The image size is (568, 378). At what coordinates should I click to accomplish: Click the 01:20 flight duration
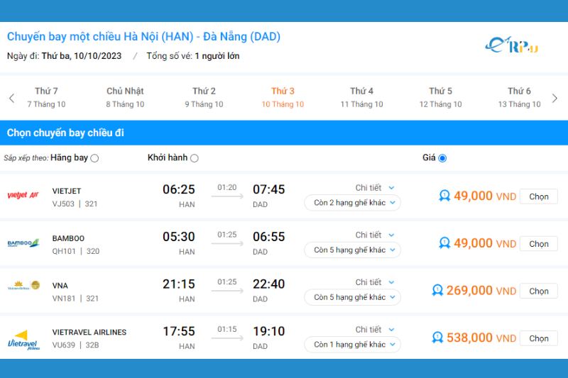226,187
